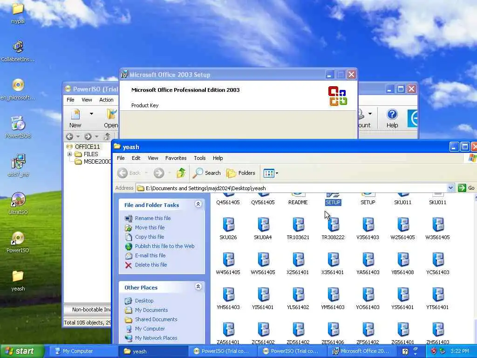Click Rename this file link
477x358 pixels.
[153, 218]
